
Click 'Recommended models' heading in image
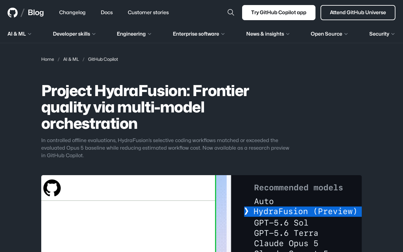(298, 187)
